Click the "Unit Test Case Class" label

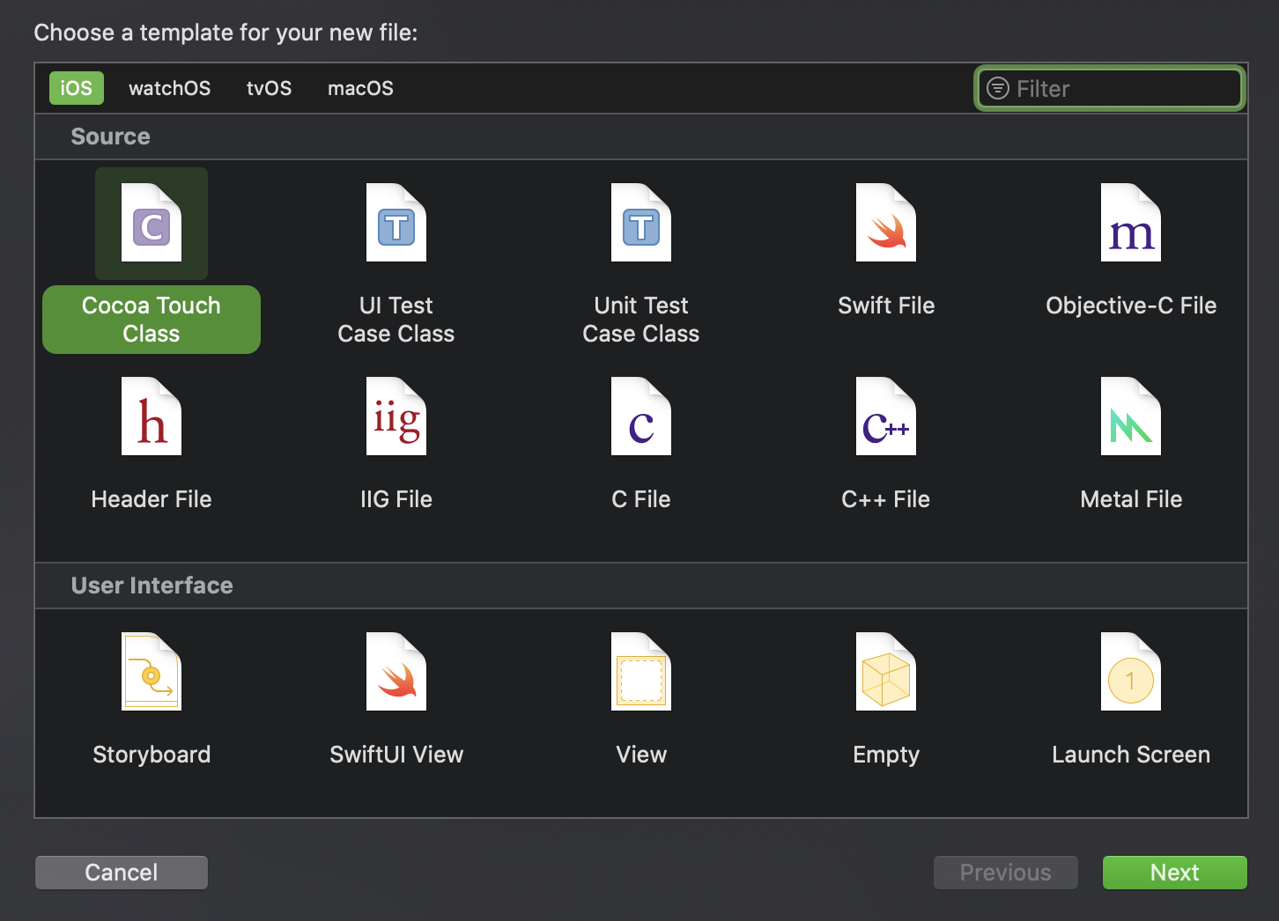(641, 320)
